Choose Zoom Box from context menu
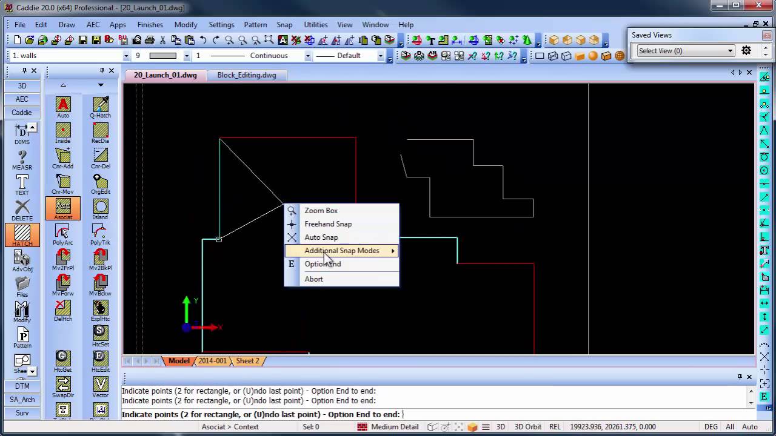 click(x=342, y=211)
